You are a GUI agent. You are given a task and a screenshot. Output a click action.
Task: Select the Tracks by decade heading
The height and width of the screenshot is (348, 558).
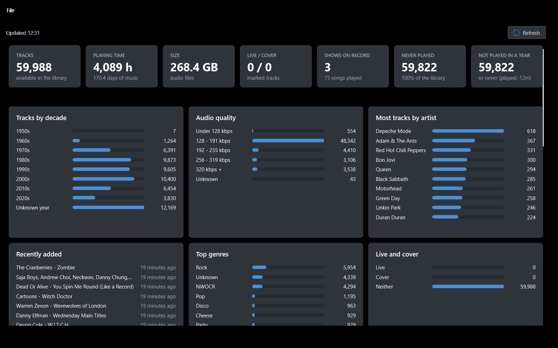coord(41,118)
